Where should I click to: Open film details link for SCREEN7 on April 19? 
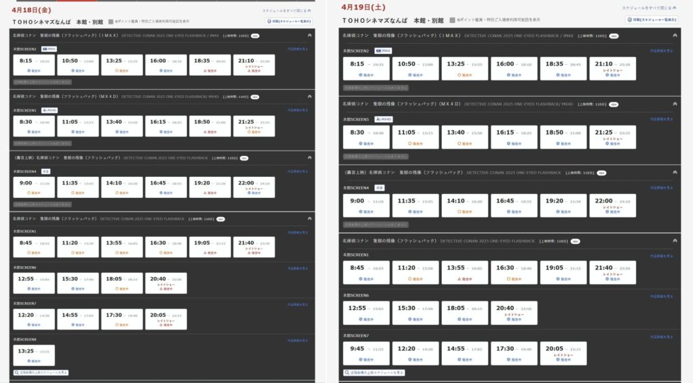(x=662, y=336)
